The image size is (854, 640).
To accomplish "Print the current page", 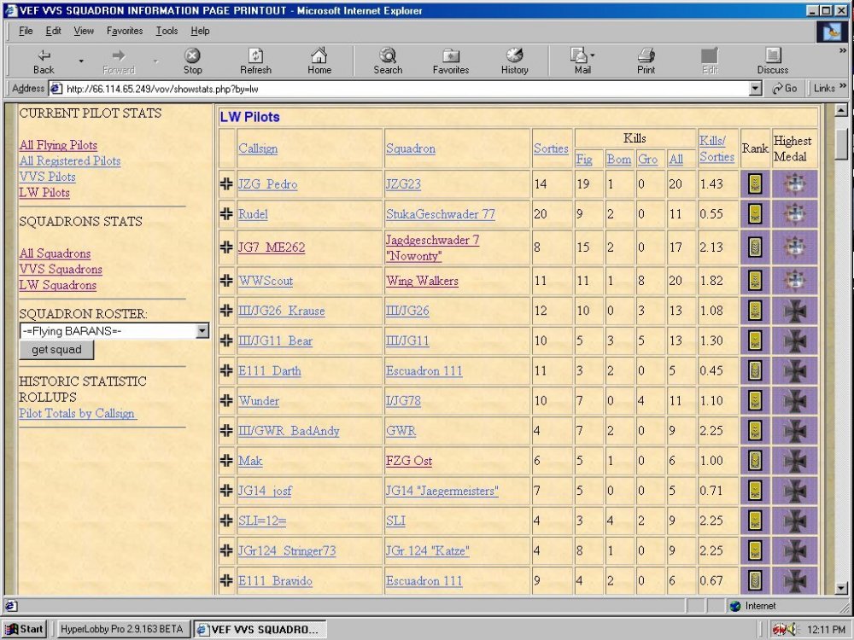I will 646,61.
